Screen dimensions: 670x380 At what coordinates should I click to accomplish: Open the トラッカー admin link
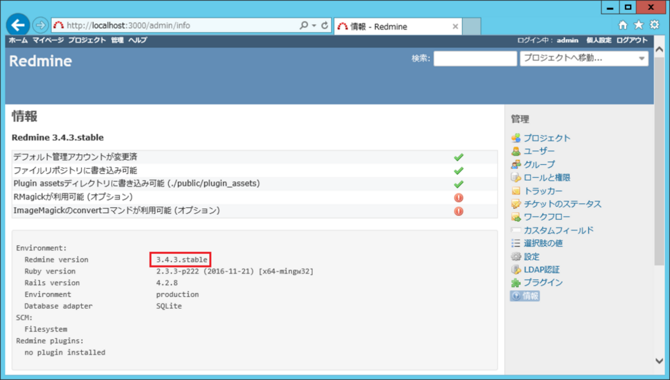[x=543, y=191]
